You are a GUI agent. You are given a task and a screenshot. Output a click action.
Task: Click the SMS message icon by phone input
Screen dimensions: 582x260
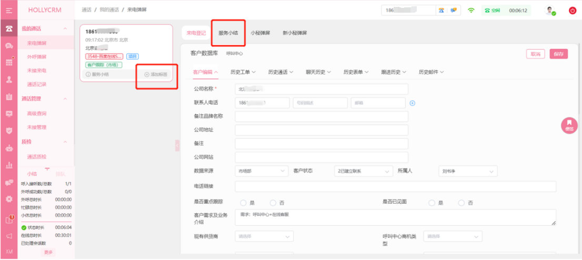(454, 11)
